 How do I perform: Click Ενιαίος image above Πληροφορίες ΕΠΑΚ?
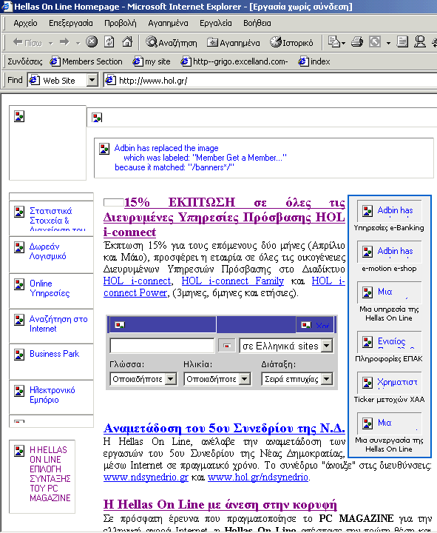[389, 342]
